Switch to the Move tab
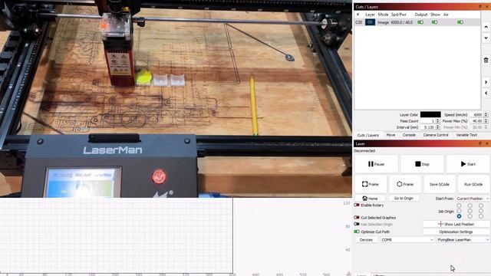491x276 pixels. click(x=390, y=135)
